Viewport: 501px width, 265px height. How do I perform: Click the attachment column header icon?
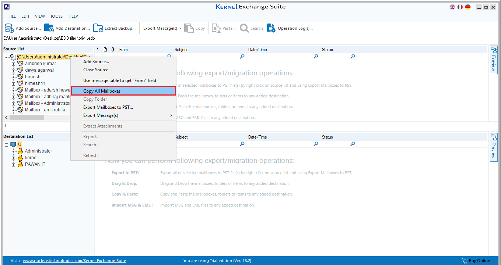113,50
